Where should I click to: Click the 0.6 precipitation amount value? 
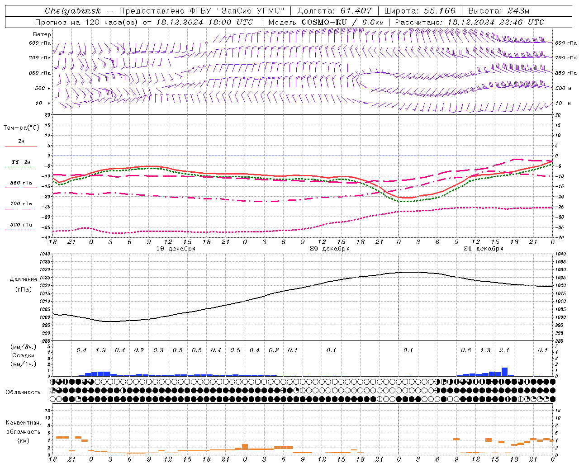point(466,350)
